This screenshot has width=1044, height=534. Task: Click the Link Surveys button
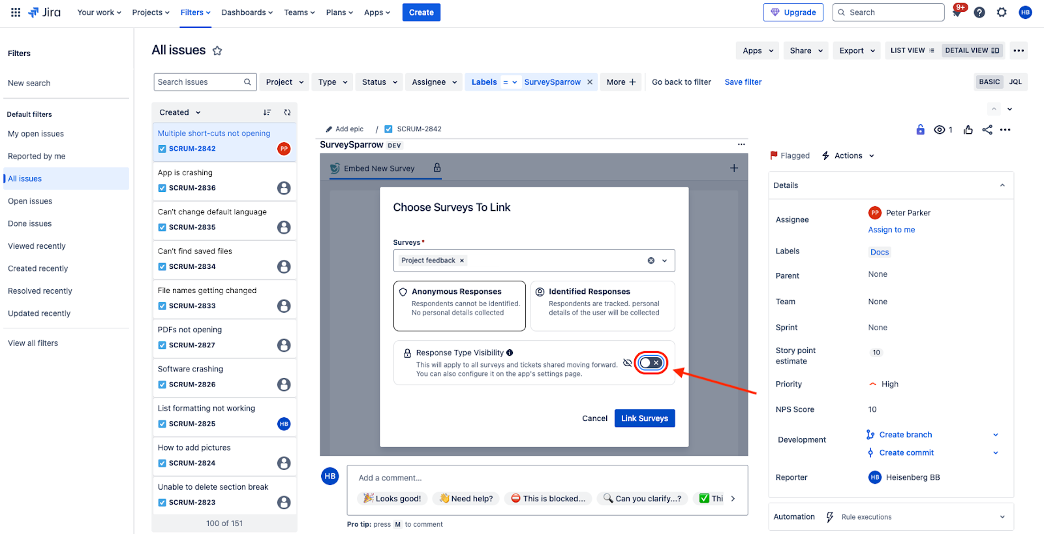click(644, 418)
